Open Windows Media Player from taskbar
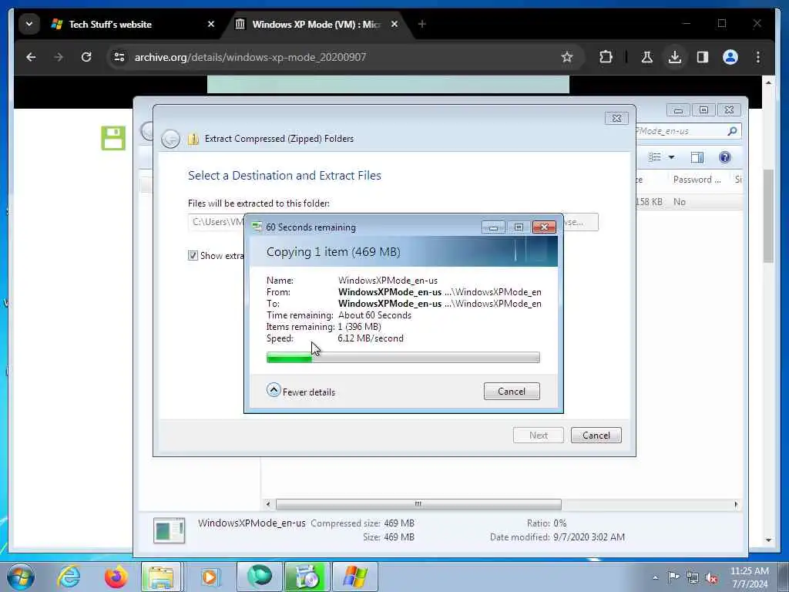Viewport: 789px width, 592px height. click(210, 577)
